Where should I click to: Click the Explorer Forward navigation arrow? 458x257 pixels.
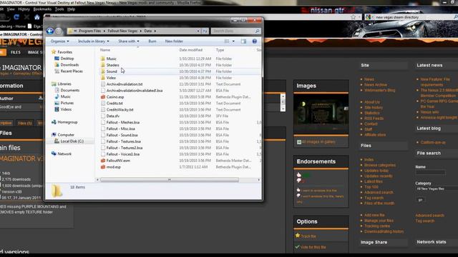pyautogui.click(x=59, y=31)
